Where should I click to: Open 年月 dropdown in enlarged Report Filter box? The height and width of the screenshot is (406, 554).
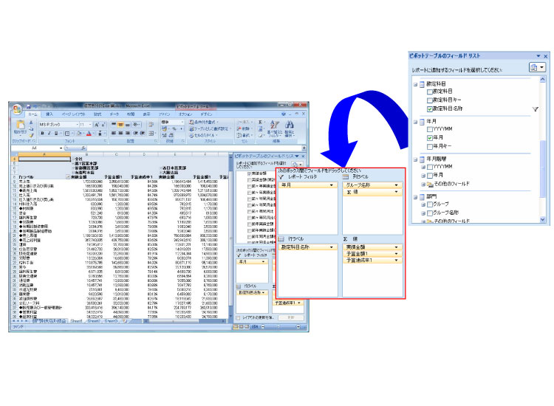(x=332, y=185)
